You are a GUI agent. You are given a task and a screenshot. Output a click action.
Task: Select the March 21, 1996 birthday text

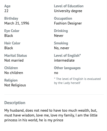click(17, 23)
